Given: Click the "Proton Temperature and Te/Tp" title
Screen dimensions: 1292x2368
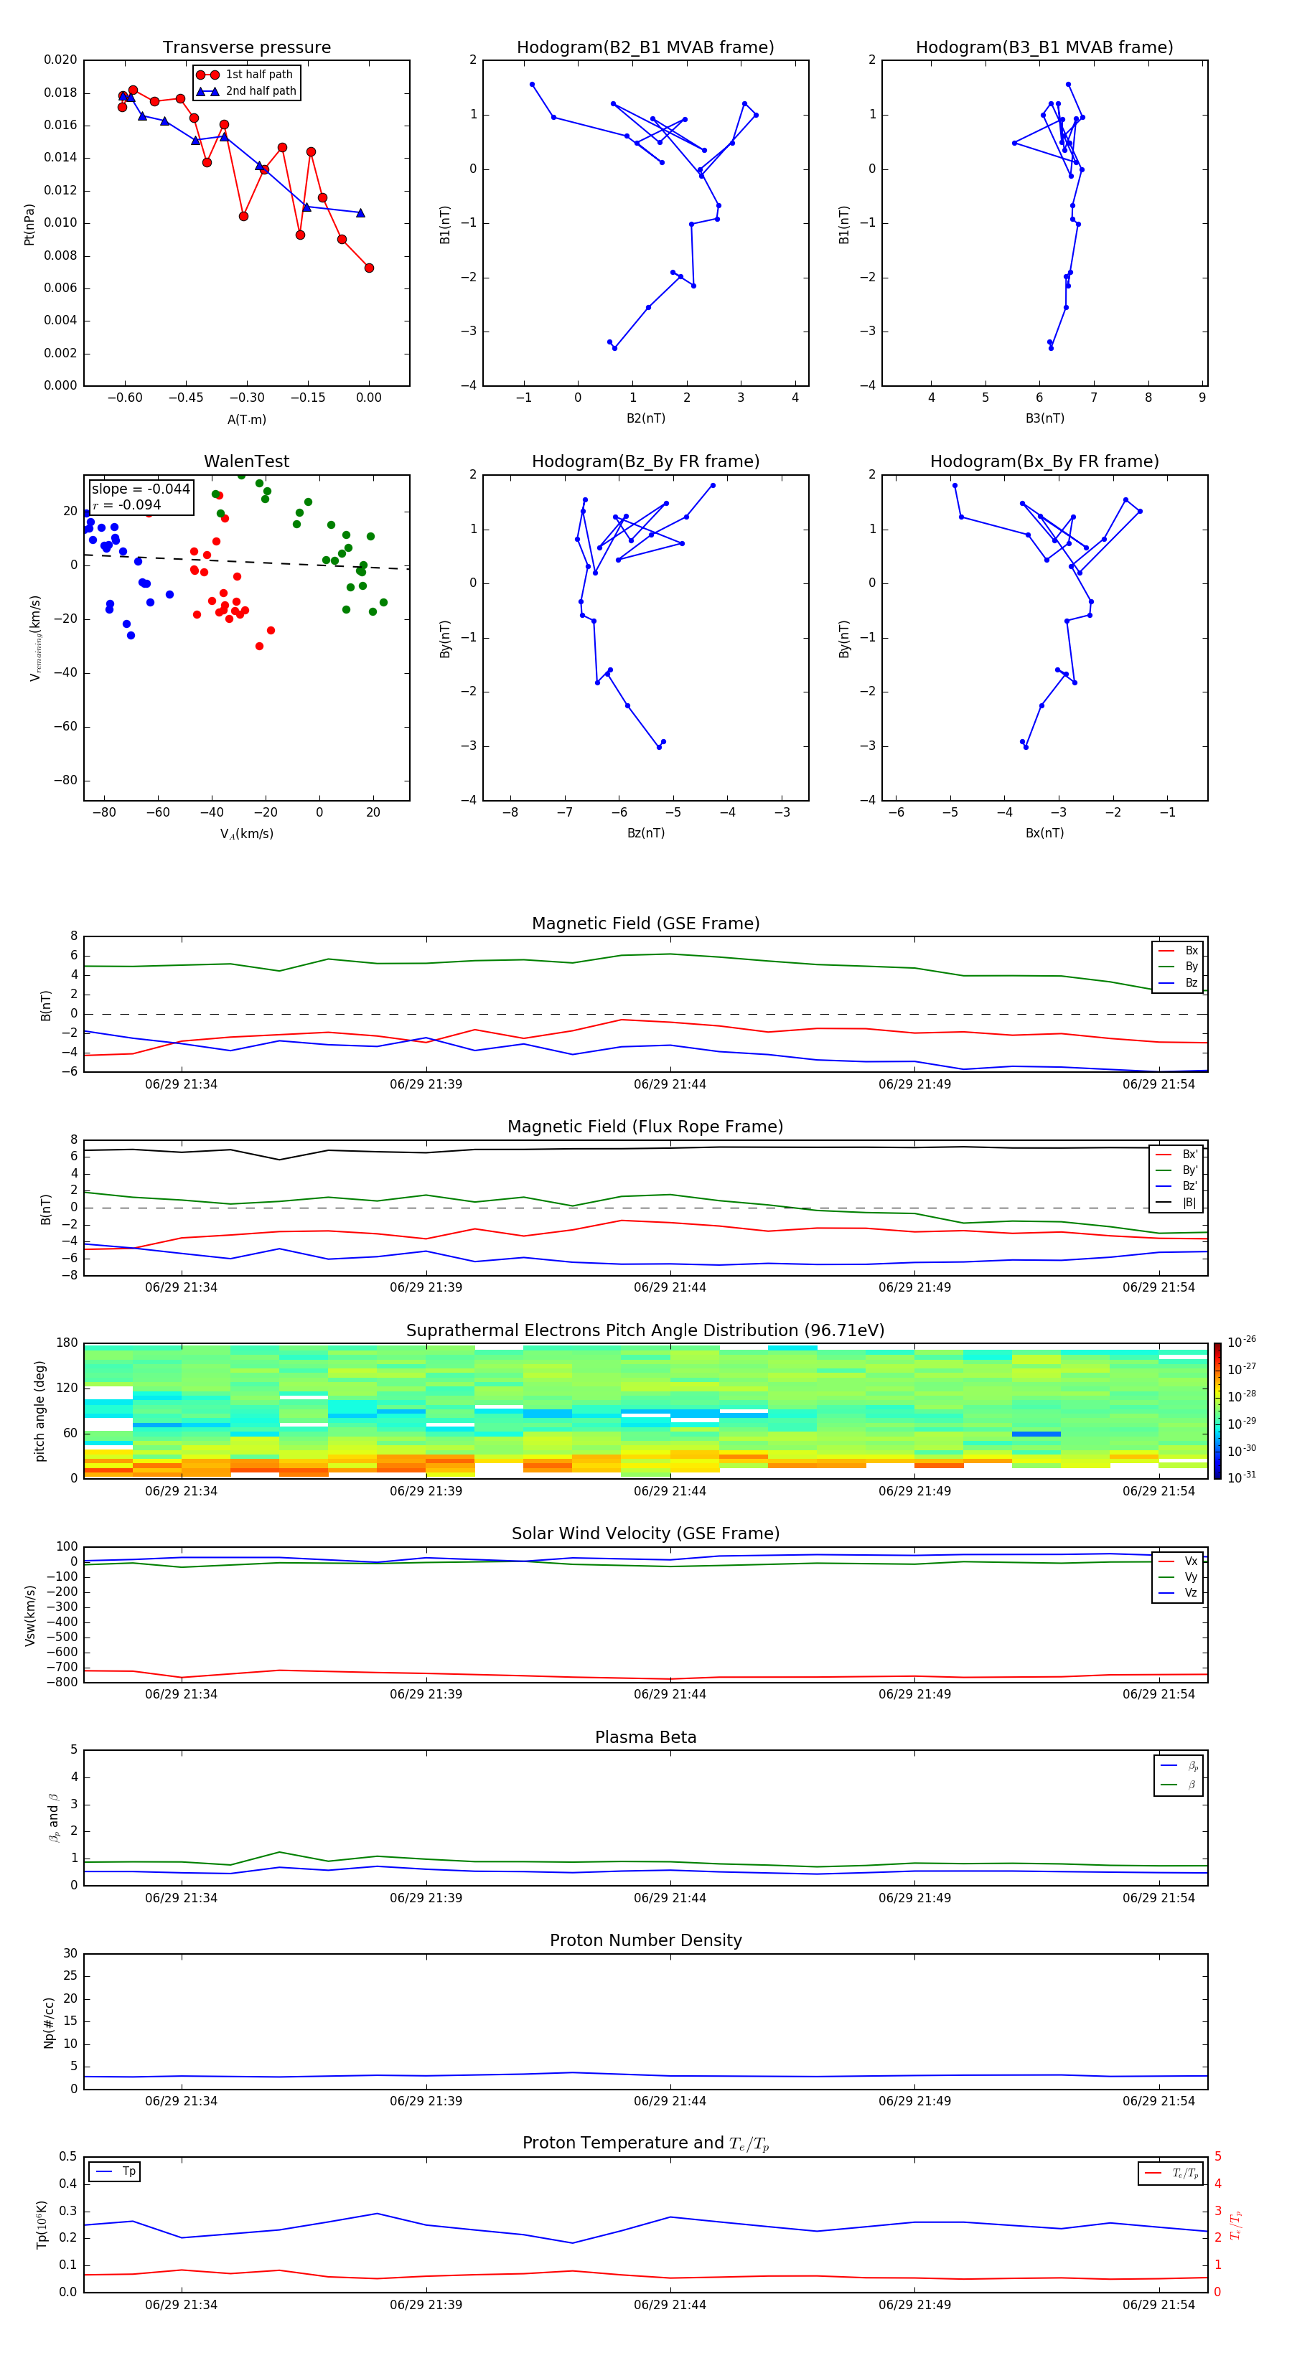Looking at the screenshot, I should [x=645, y=2143].
